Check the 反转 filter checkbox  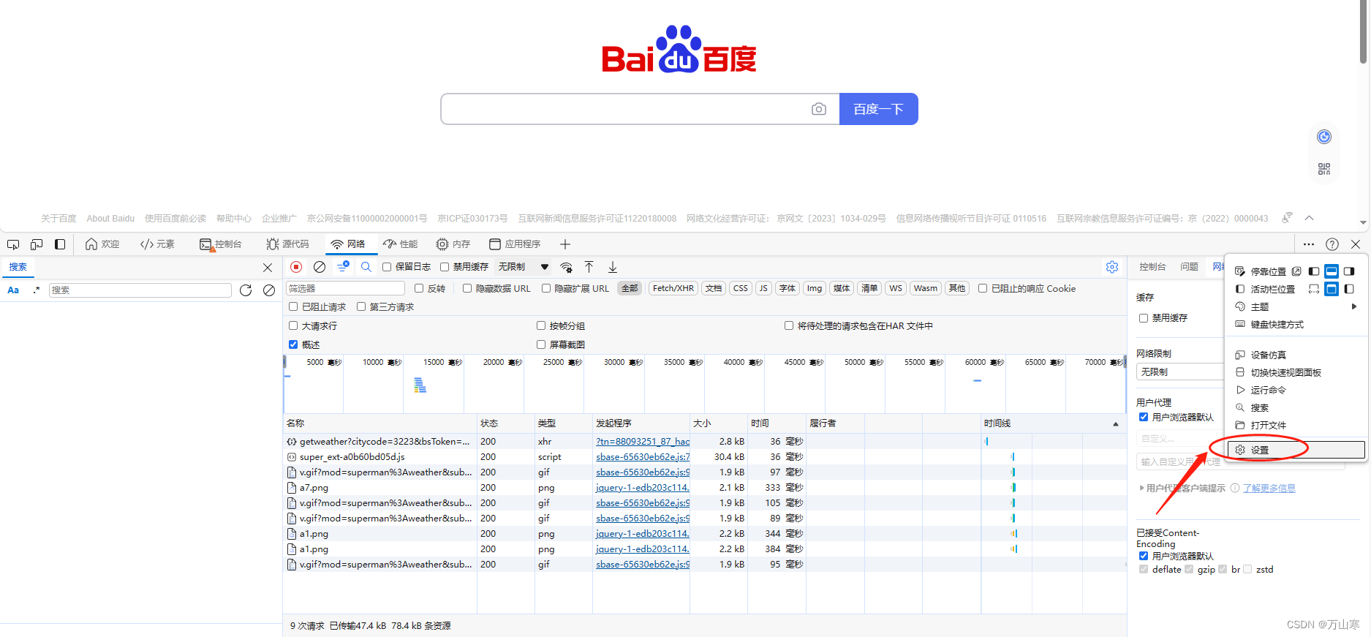click(419, 288)
